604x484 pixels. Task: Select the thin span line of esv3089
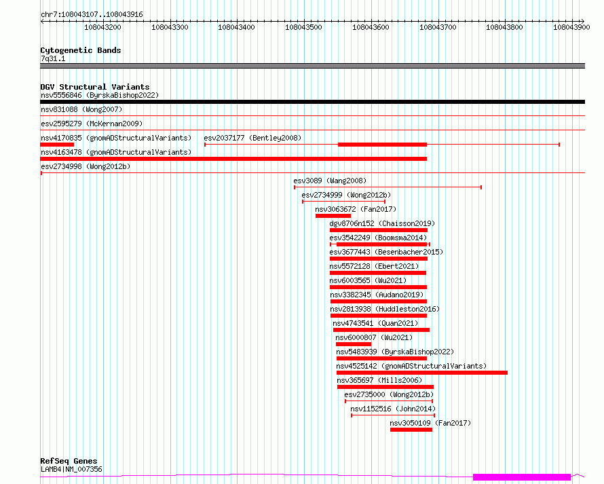388,187
